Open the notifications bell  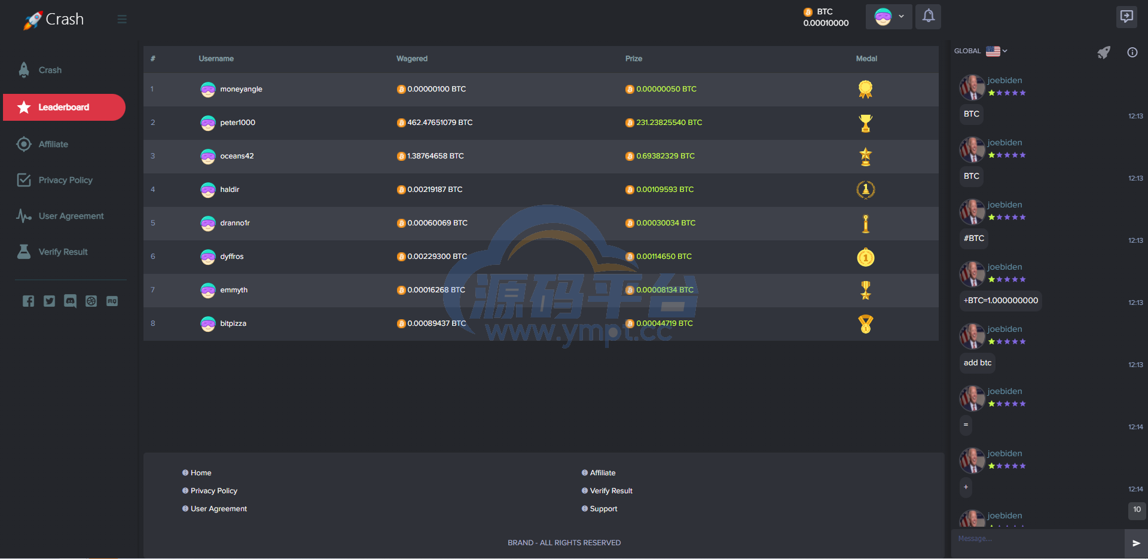tap(928, 16)
